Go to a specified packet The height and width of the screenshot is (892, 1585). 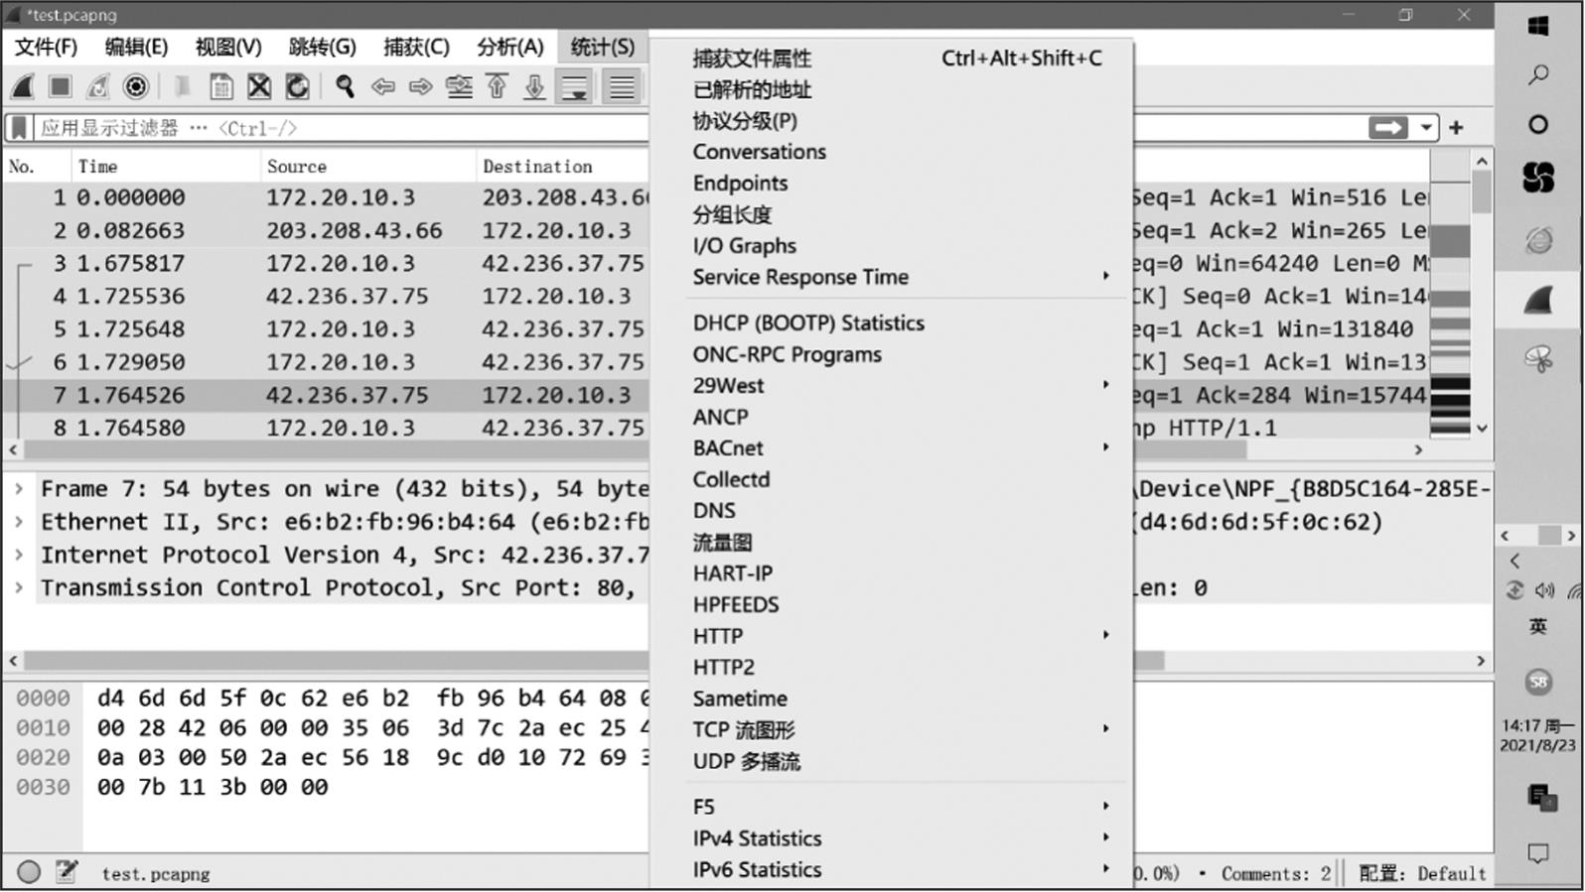459,87
